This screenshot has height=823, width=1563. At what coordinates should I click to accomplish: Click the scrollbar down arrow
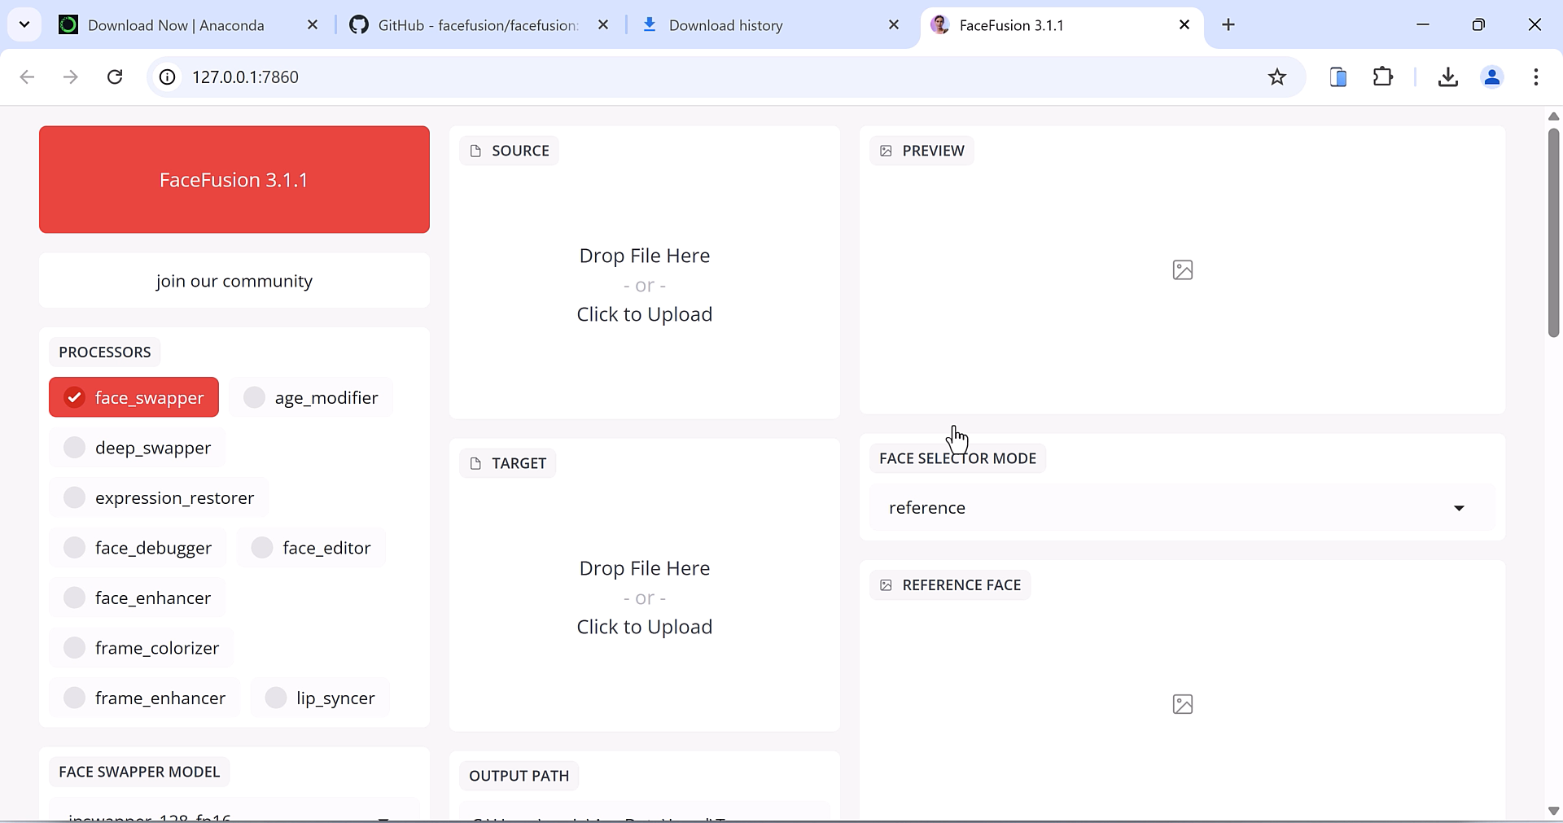[1553, 811]
